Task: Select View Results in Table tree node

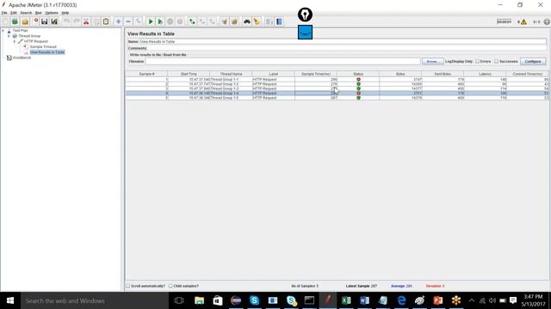Action: tap(47, 52)
